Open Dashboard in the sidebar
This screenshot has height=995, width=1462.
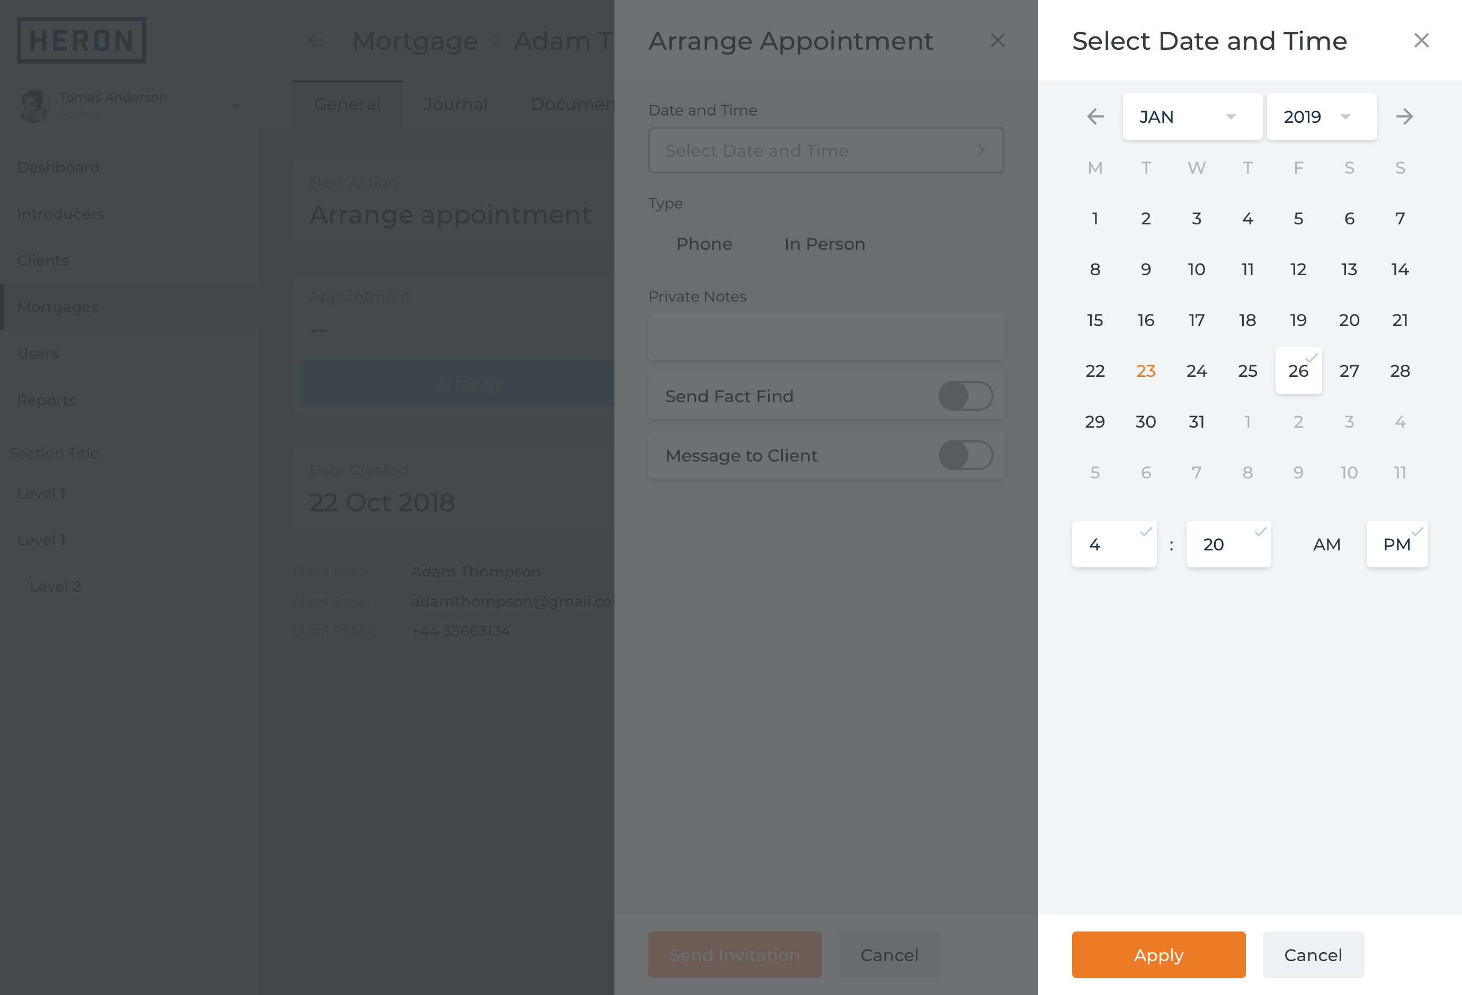click(58, 167)
